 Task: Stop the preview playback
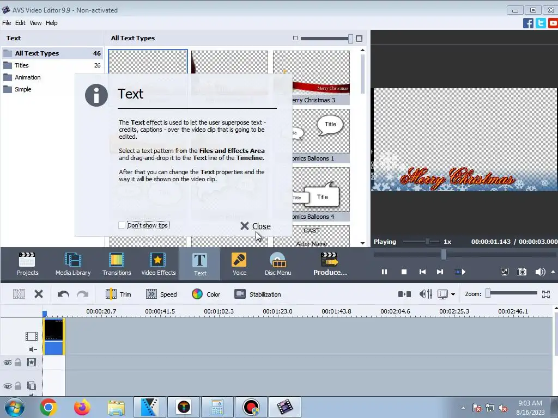coord(404,272)
